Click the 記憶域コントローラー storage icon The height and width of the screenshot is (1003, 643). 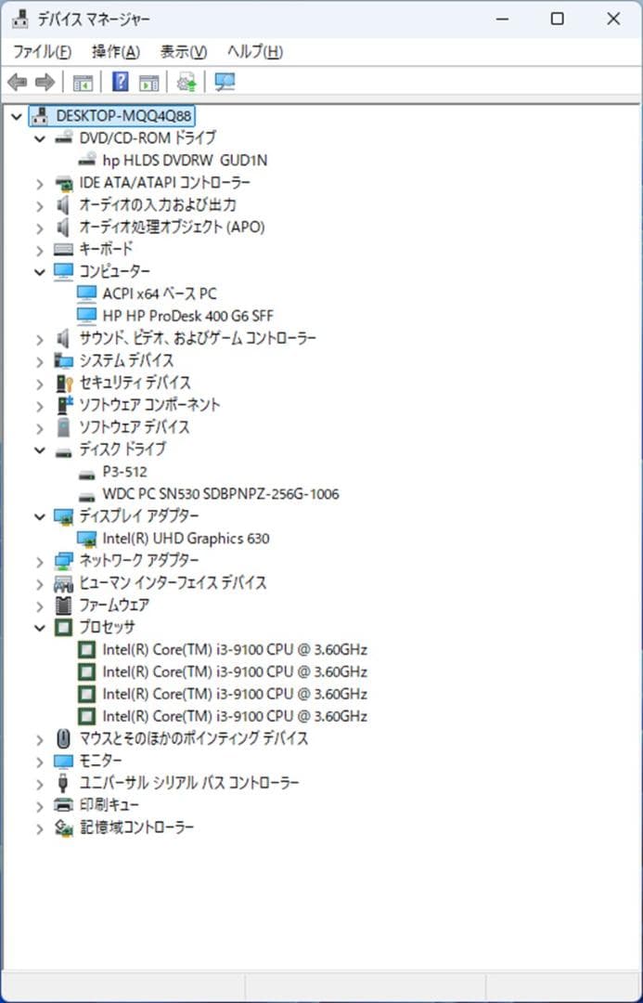click(x=63, y=827)
